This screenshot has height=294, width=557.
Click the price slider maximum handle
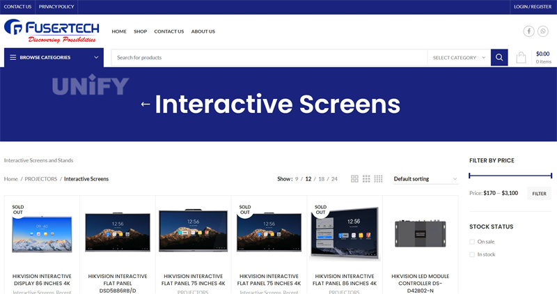tap(551, 176)
